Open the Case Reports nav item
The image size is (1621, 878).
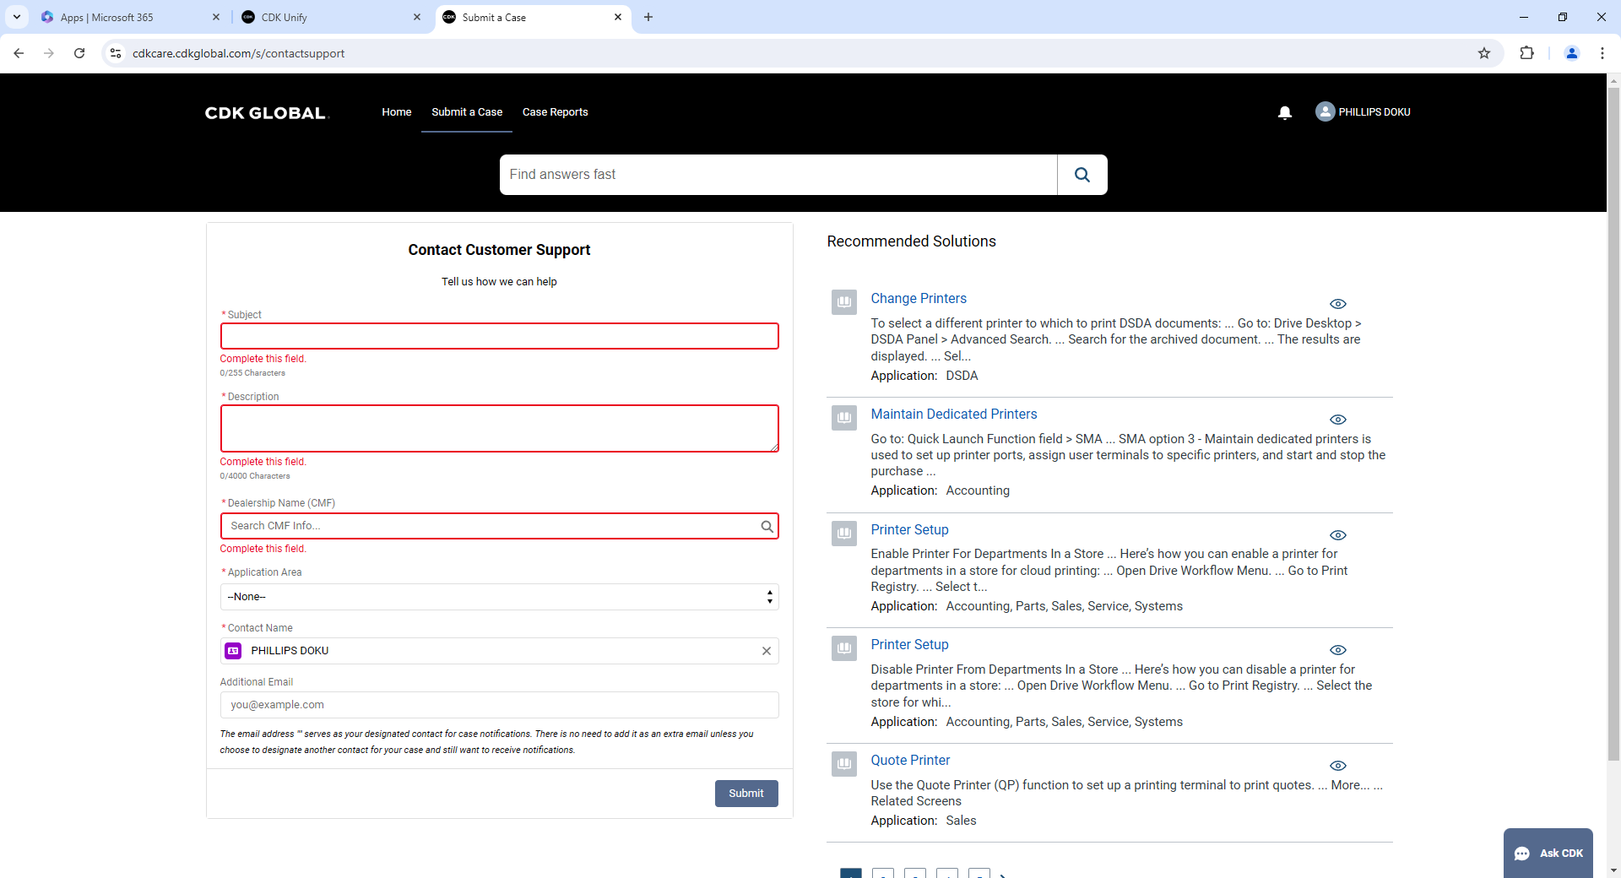pyautogui.click(x=555, y=112)
